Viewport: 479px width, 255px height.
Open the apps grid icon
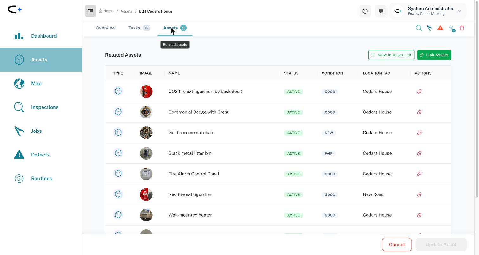pyautogui.click(x=381, y=11)
